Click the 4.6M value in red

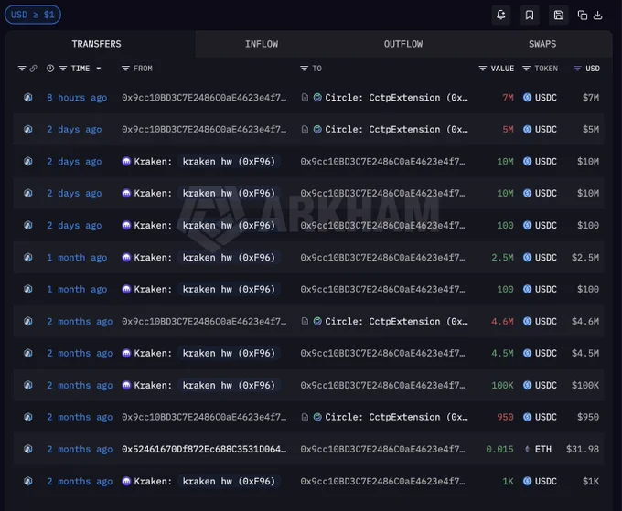click(x=502, y=322)
